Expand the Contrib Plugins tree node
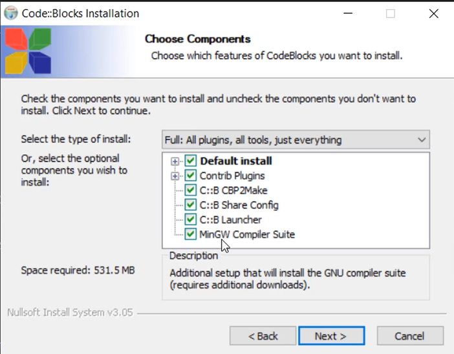This screenshot has width=454, height=354. click(x=175, y=176)
